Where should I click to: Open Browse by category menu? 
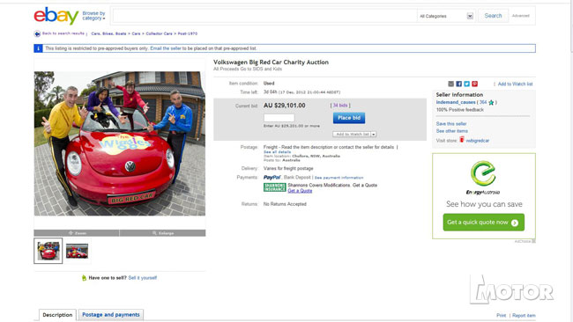93,16
